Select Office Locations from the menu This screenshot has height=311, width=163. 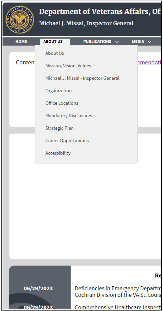[x=62, y=103]
